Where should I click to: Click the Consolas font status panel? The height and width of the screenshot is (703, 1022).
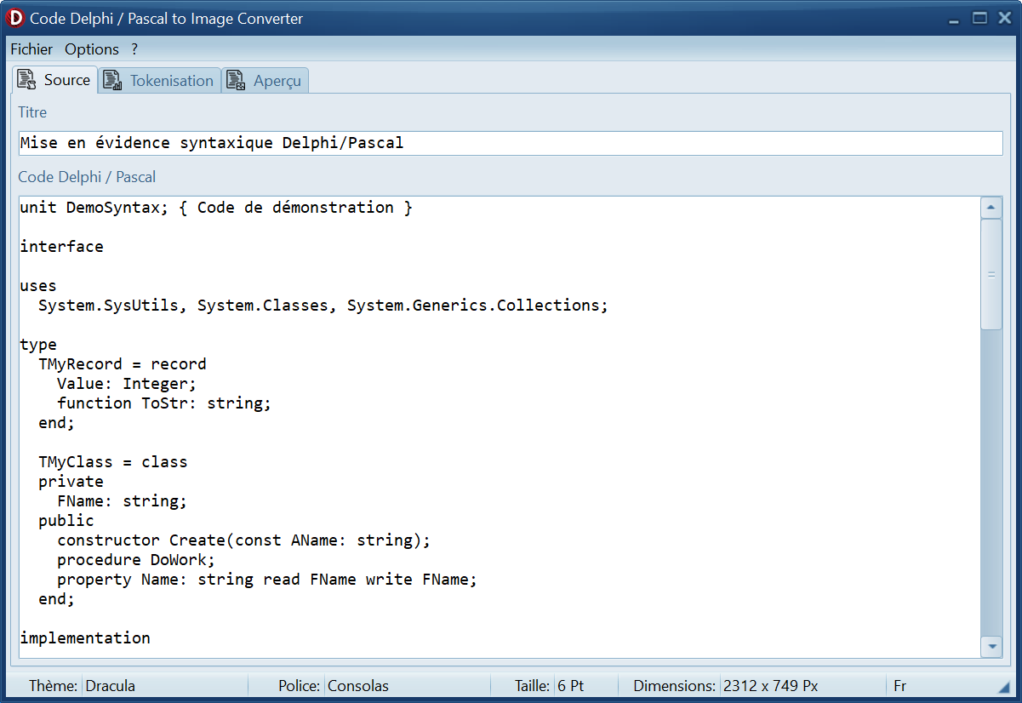(357, 686)
